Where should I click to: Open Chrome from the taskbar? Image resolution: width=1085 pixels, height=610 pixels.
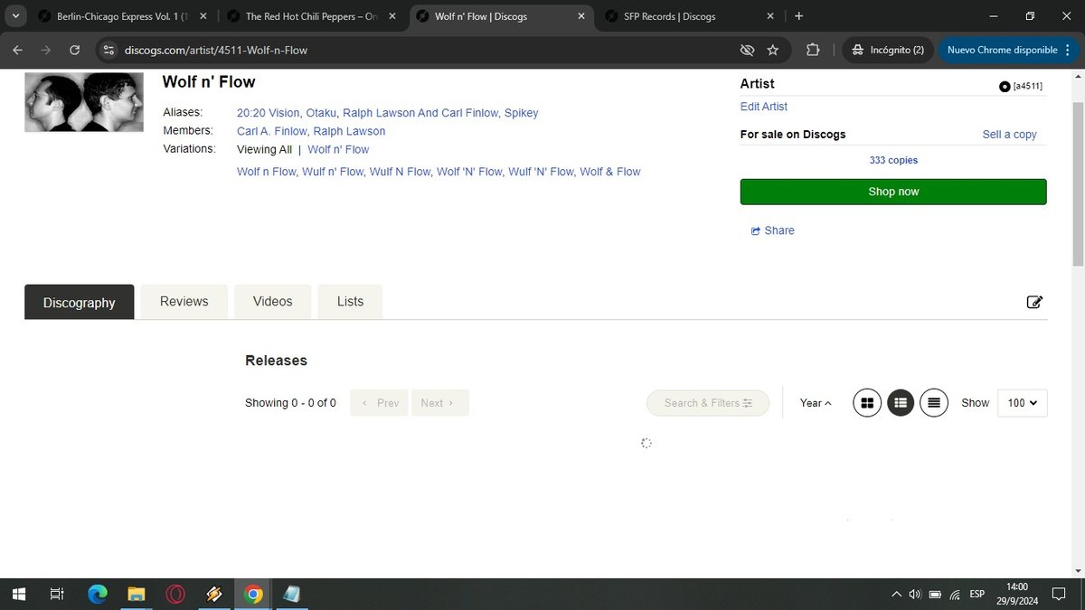(253, 594)
